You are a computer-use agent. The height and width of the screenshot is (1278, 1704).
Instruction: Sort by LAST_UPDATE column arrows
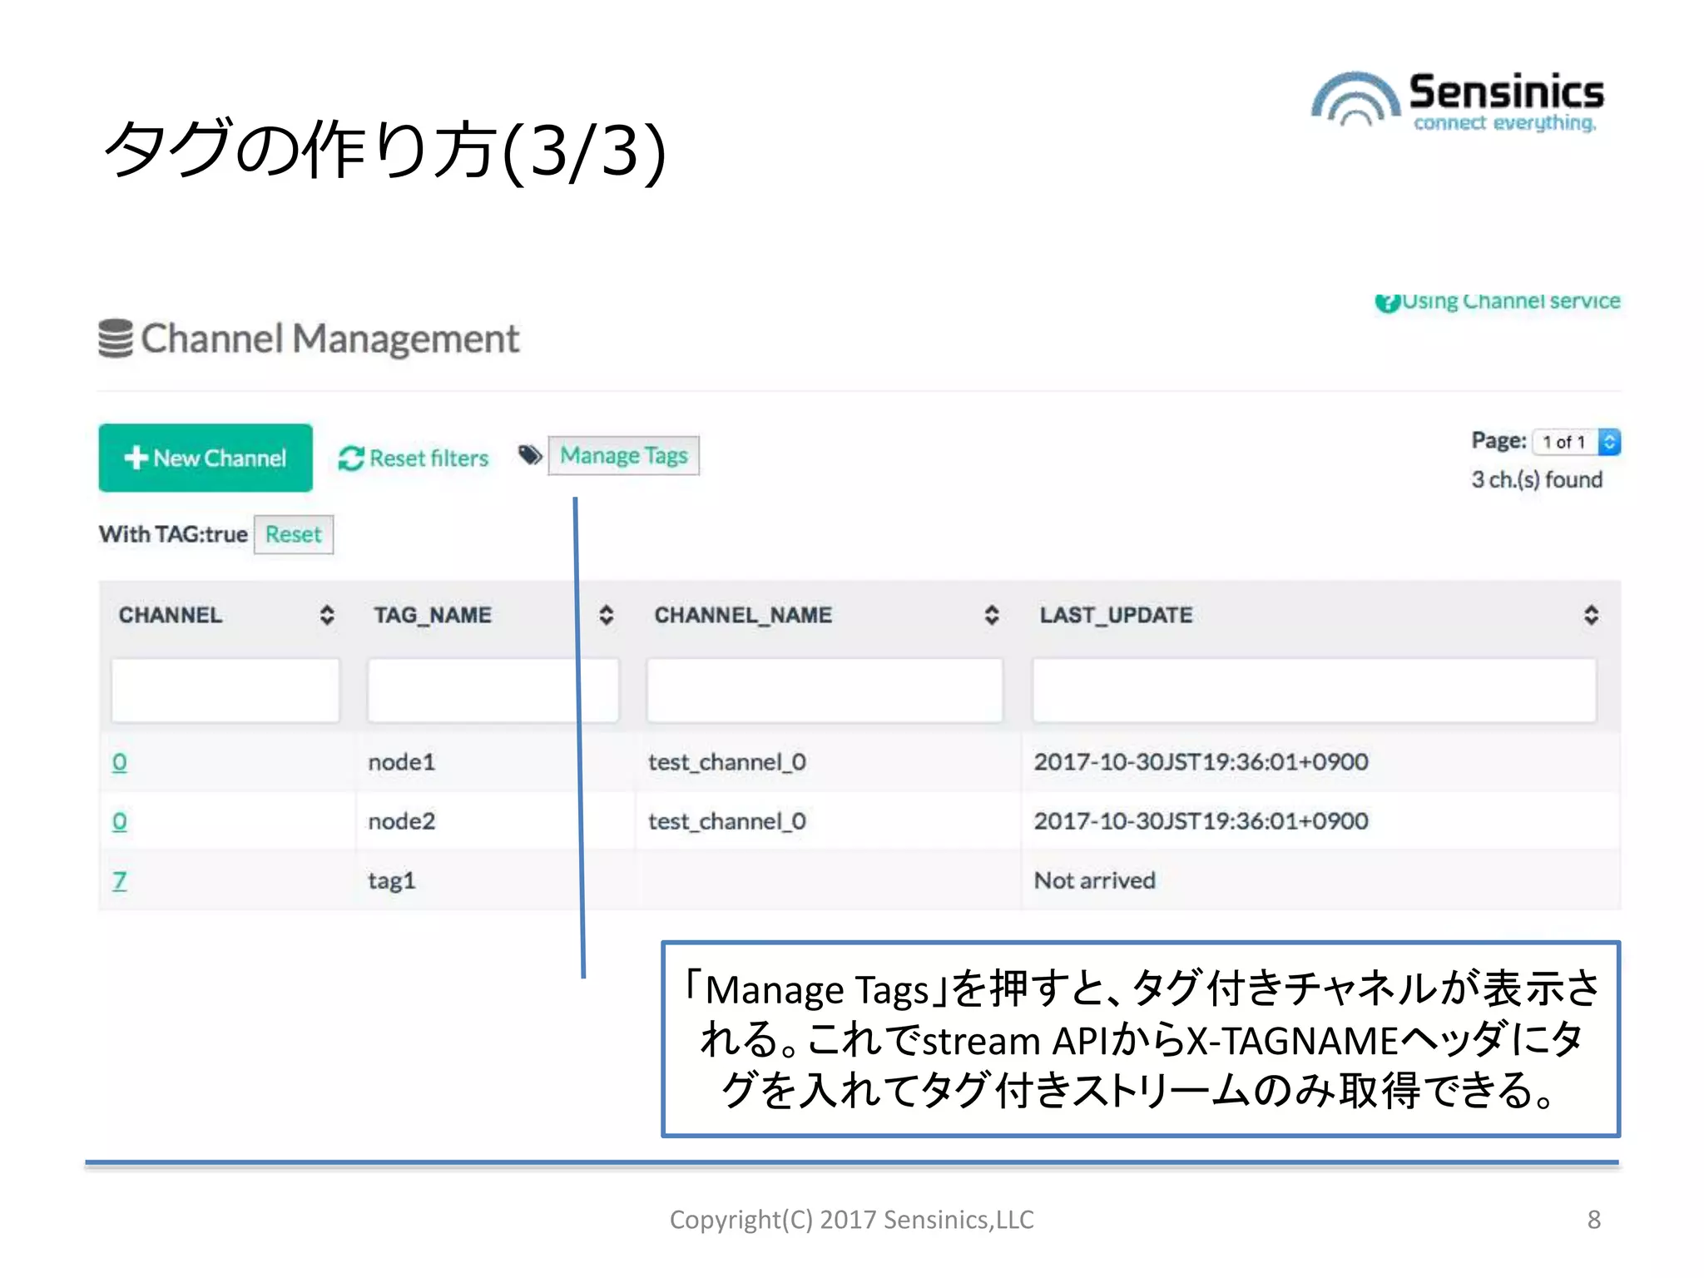pyautogui.click(x=1591, y=615)
